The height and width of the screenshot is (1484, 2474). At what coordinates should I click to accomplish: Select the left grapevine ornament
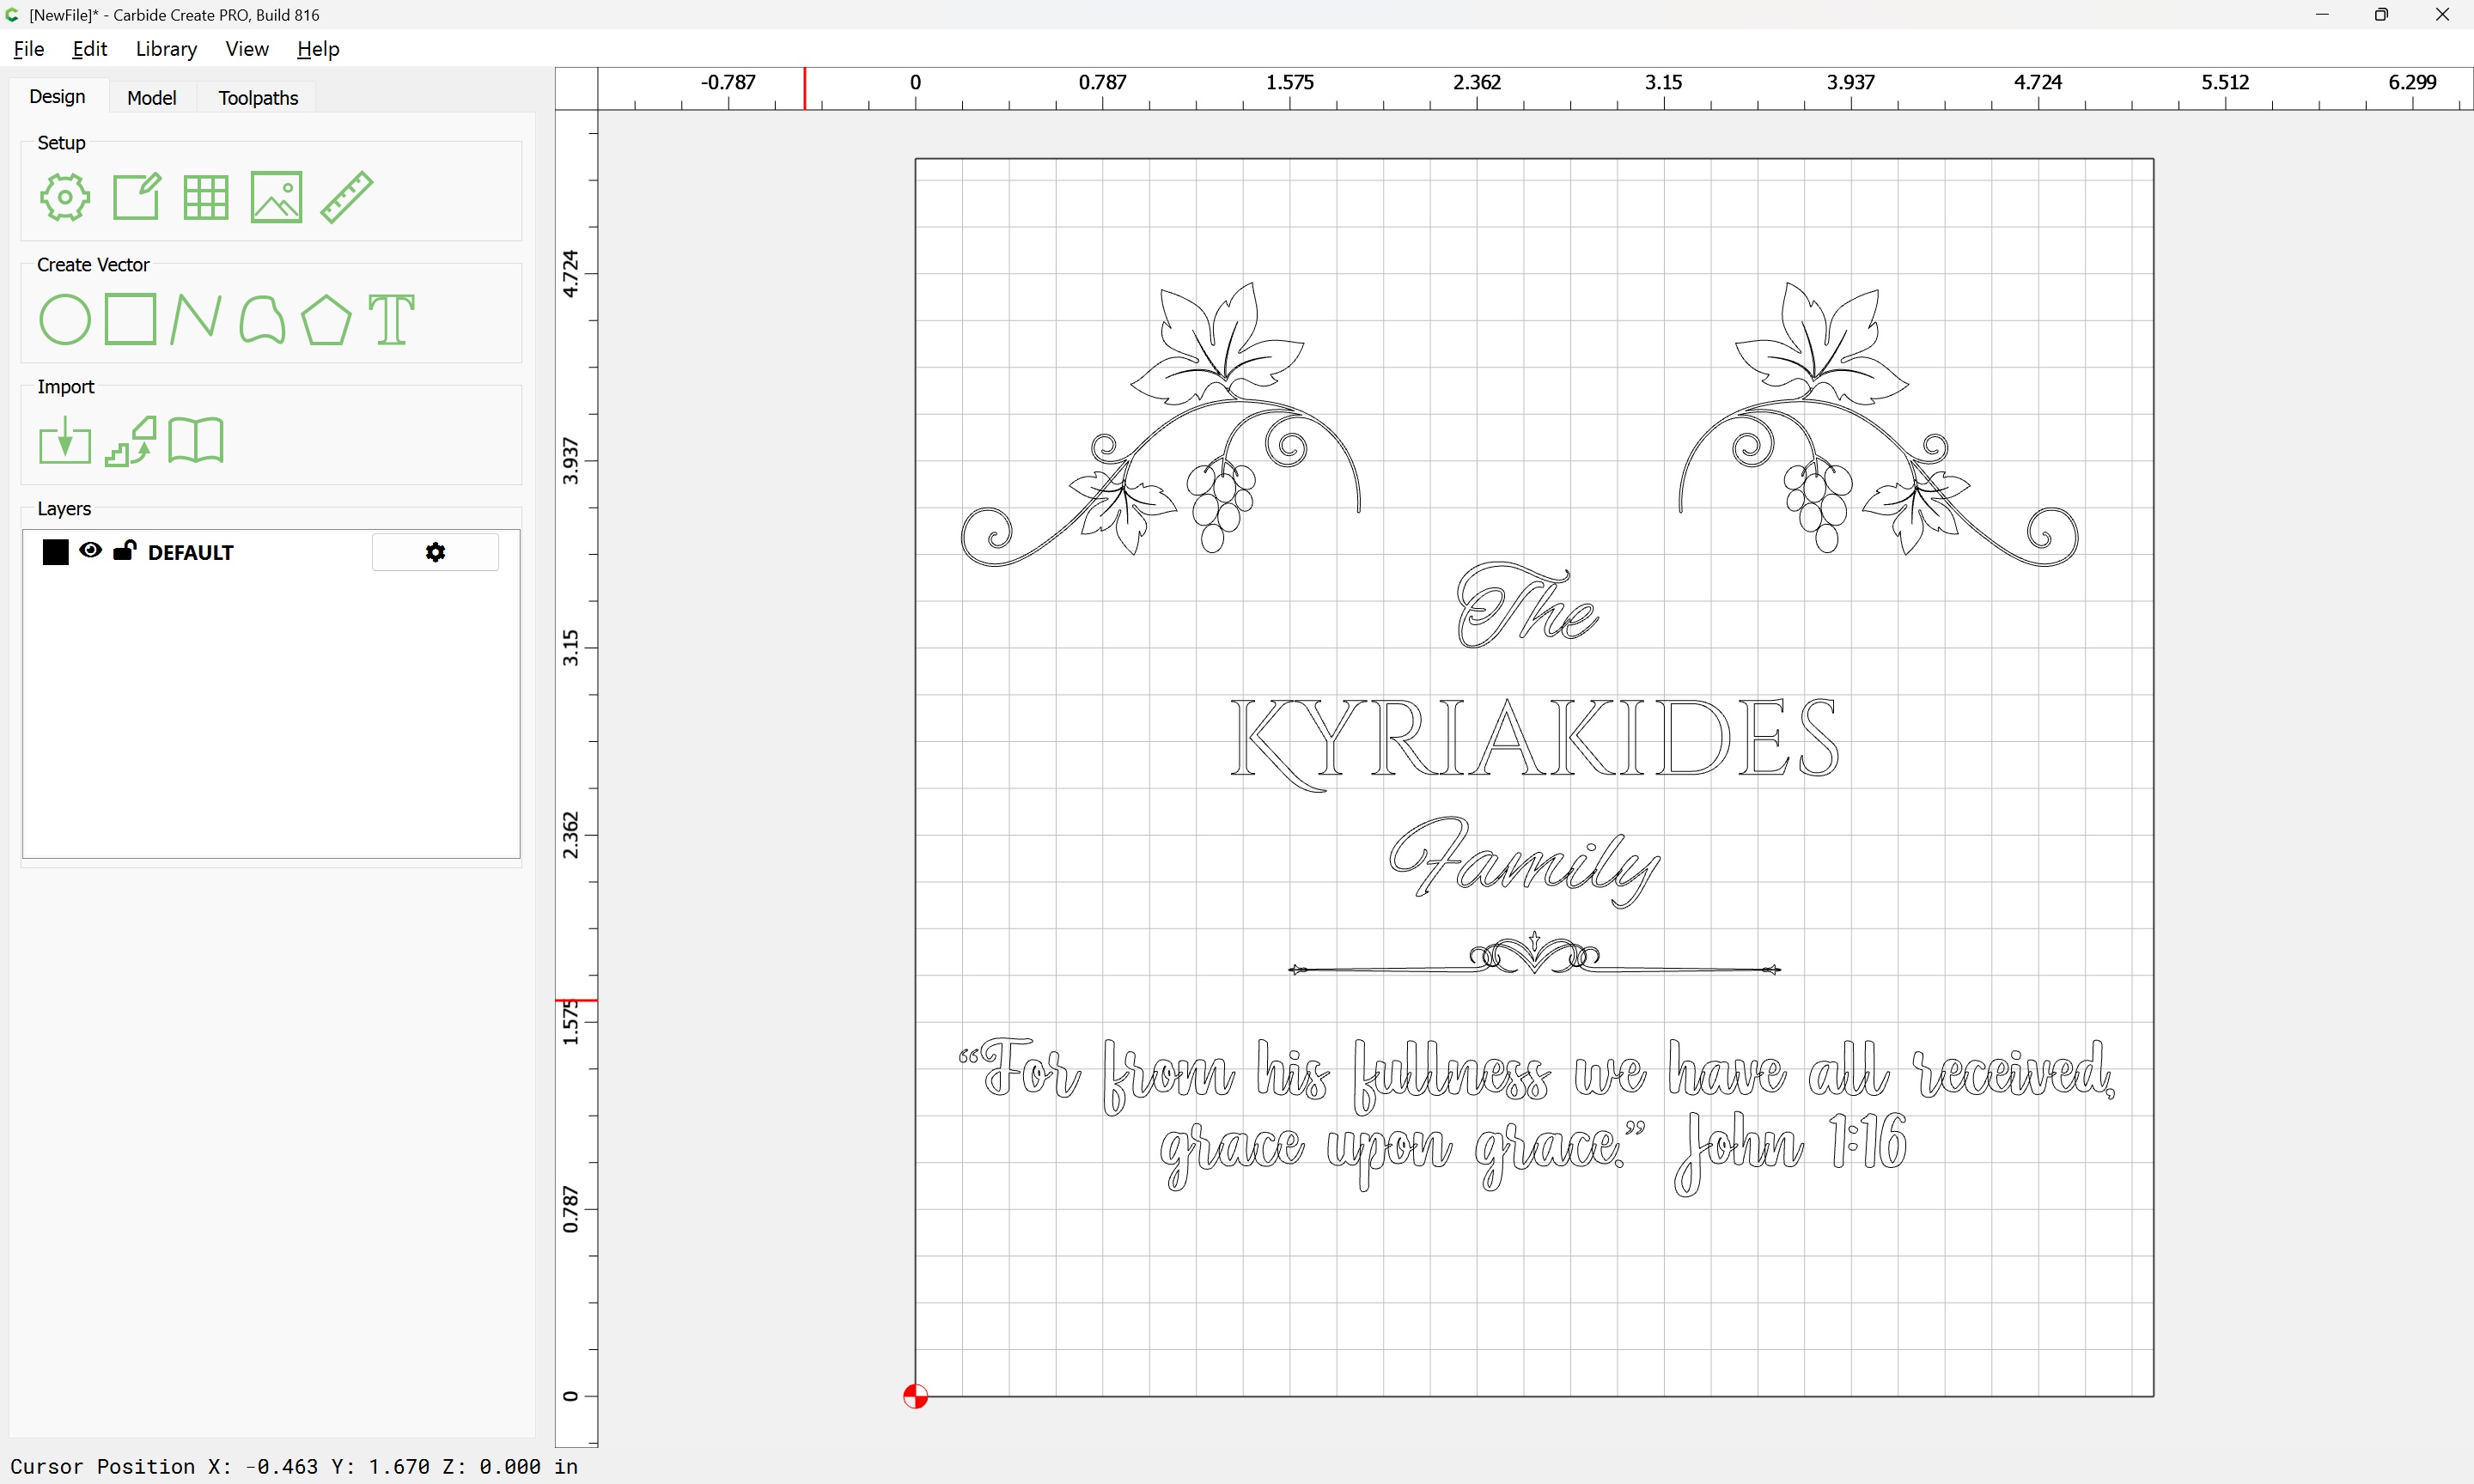(x=1161, y=425)
